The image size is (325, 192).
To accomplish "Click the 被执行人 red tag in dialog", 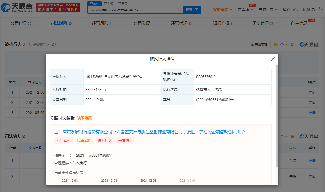I will pyautogui.click(x=105, y=141).
